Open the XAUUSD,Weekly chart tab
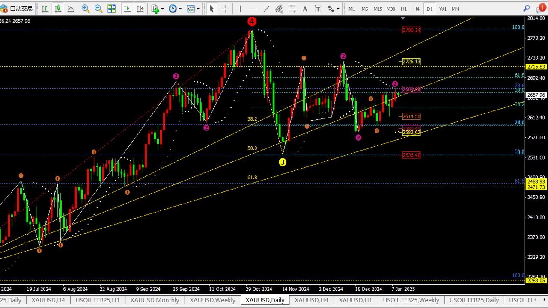Image resolution: width=548 pixels, height=308 pixels. pos(212,300)
